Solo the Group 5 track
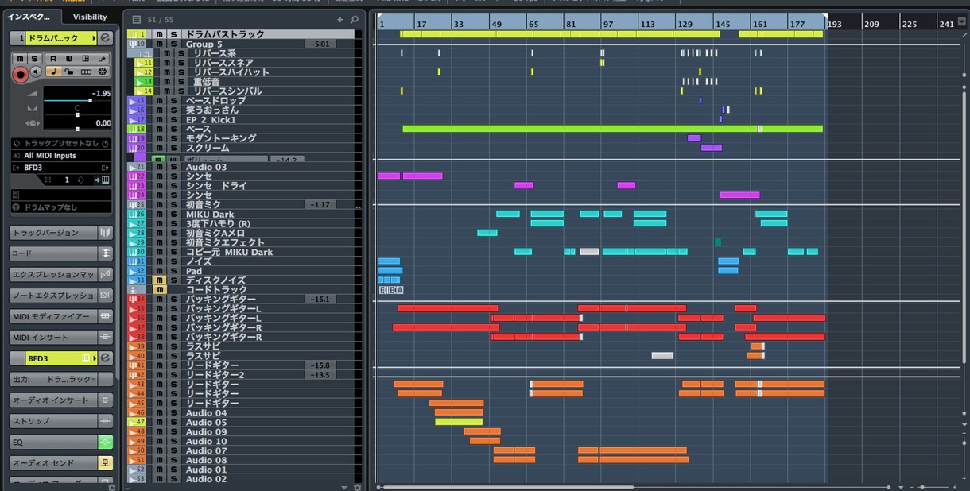970x491 pixels. [x=173, y=44]
